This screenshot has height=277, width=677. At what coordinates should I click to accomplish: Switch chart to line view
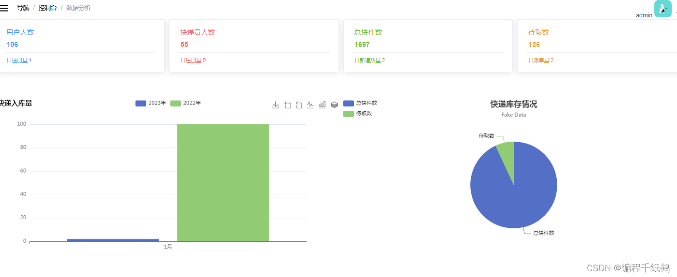(310, 105)
